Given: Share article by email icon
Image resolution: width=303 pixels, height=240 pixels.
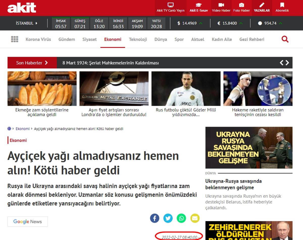Looking at the screenshot, I should [195, 218].
